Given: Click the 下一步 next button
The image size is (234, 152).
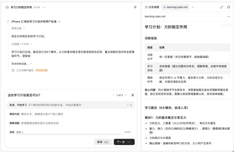Looking at the screenshot, I should (124, 142).
